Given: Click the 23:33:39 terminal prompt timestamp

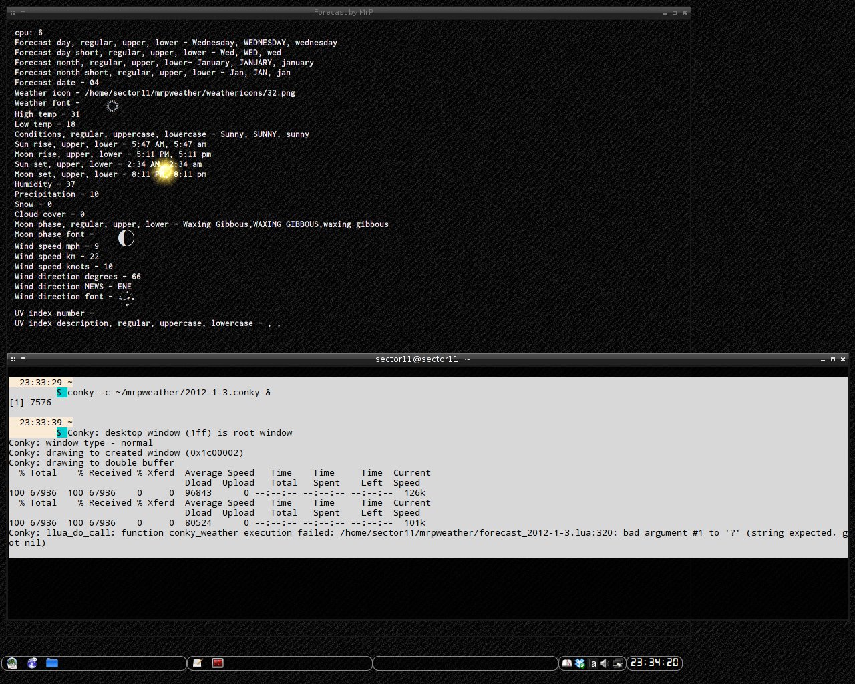Looking at the screenshot, I should click(41, 423).
